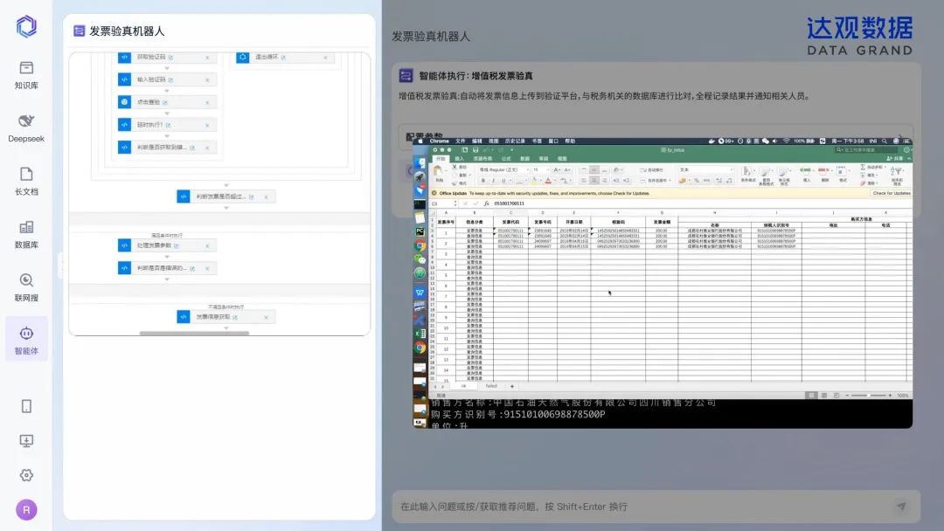Open the settings gear in the sidebar
This screenshot has height=531, width=944.
click(26, 475)
